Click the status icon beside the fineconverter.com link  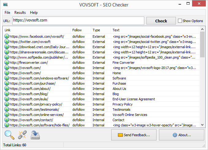pyautogui.click(x=7, y=62)
